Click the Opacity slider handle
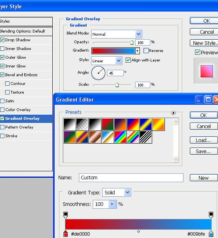Image resolution: width=218 pixels, height=238 pixels. [132, 43]
